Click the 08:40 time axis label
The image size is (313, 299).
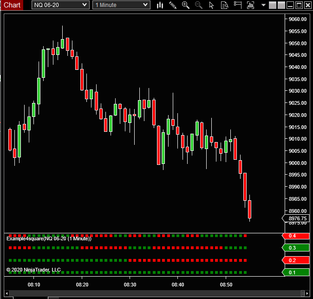[x=178, y=285]
